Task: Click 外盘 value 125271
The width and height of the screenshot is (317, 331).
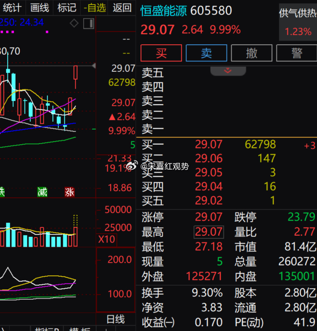Action: pos(204,276)
